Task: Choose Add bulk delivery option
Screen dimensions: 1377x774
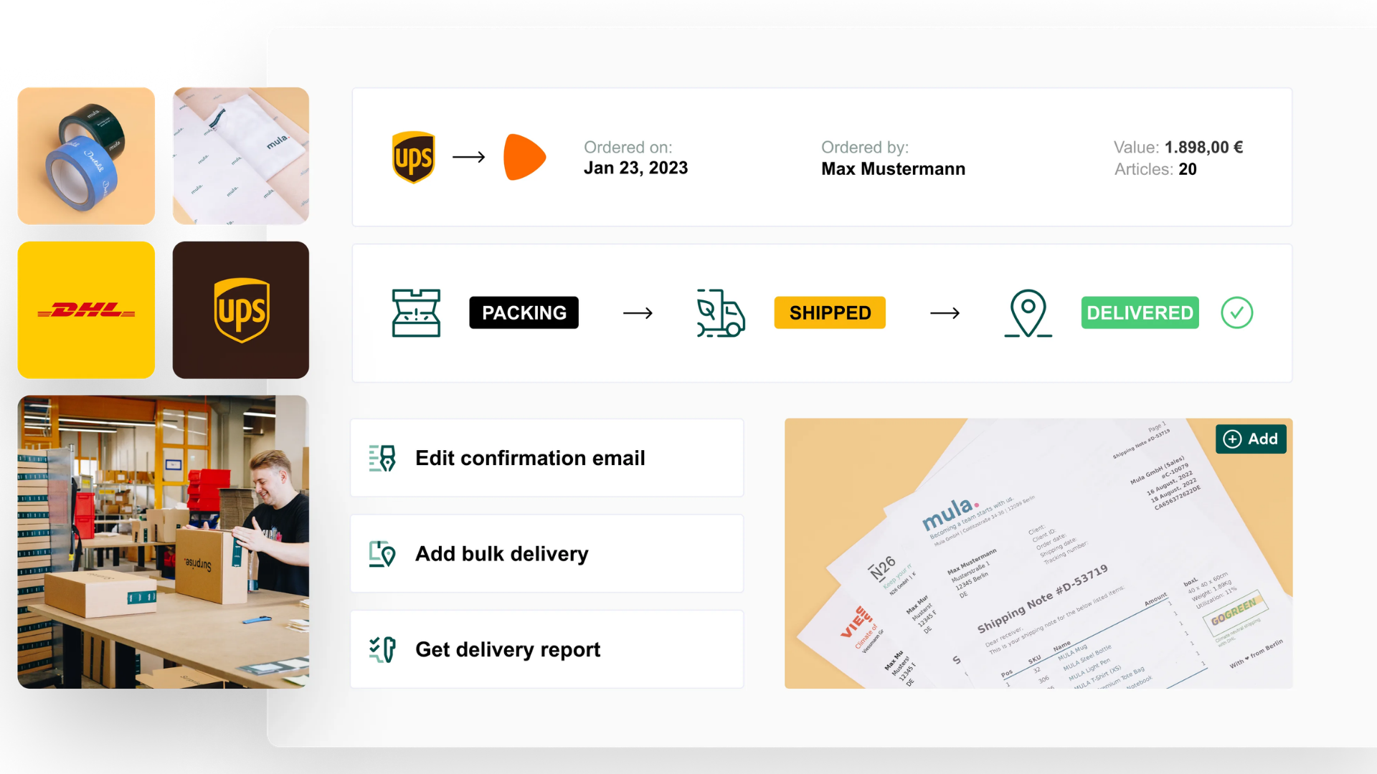Action: point(547,554)
